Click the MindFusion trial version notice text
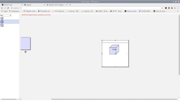The image size is (180, 101). pyautogui.click(x=36, y=15)
